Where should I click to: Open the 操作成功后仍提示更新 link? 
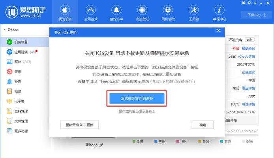point(137,111)
